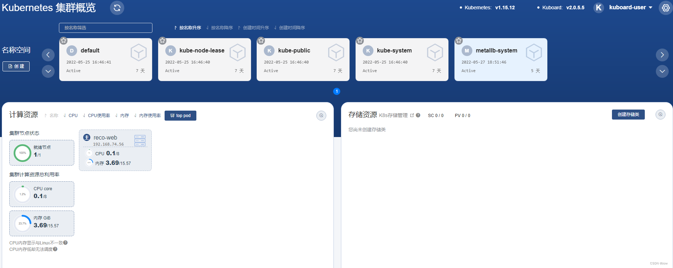This screenshot has width=673, height=268.
Task: Click the top pod button
Action: (180, 116)
